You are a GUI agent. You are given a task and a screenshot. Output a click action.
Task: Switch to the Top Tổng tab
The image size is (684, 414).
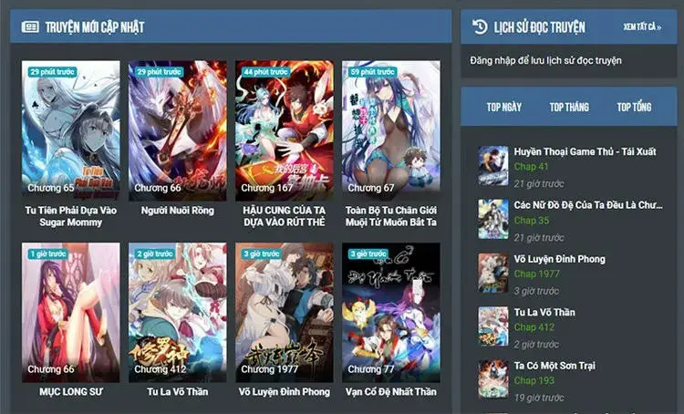coord(634,107)
